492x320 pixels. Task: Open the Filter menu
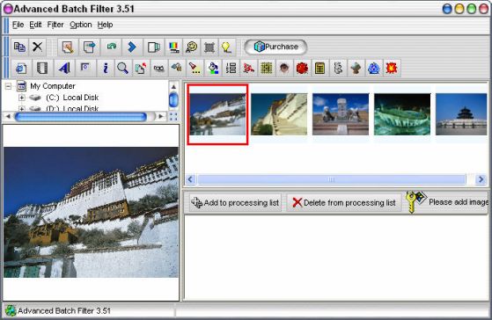[55, 25]
